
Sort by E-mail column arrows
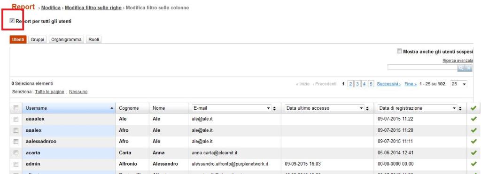[x=274, y=108]
